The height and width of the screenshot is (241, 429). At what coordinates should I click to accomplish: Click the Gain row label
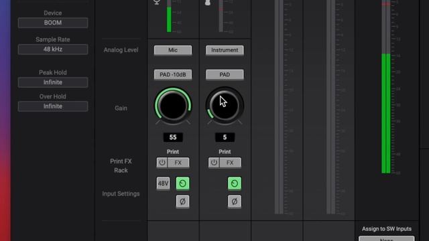pyautogui.click(x=121, y=108)
